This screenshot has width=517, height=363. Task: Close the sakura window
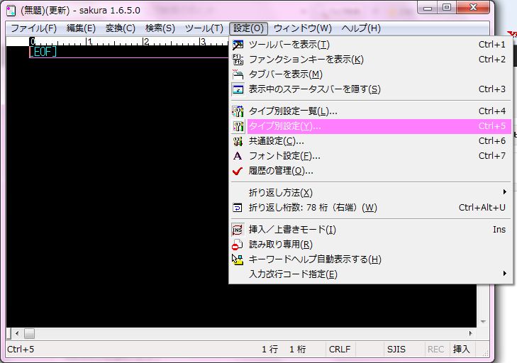pos(473,9)
